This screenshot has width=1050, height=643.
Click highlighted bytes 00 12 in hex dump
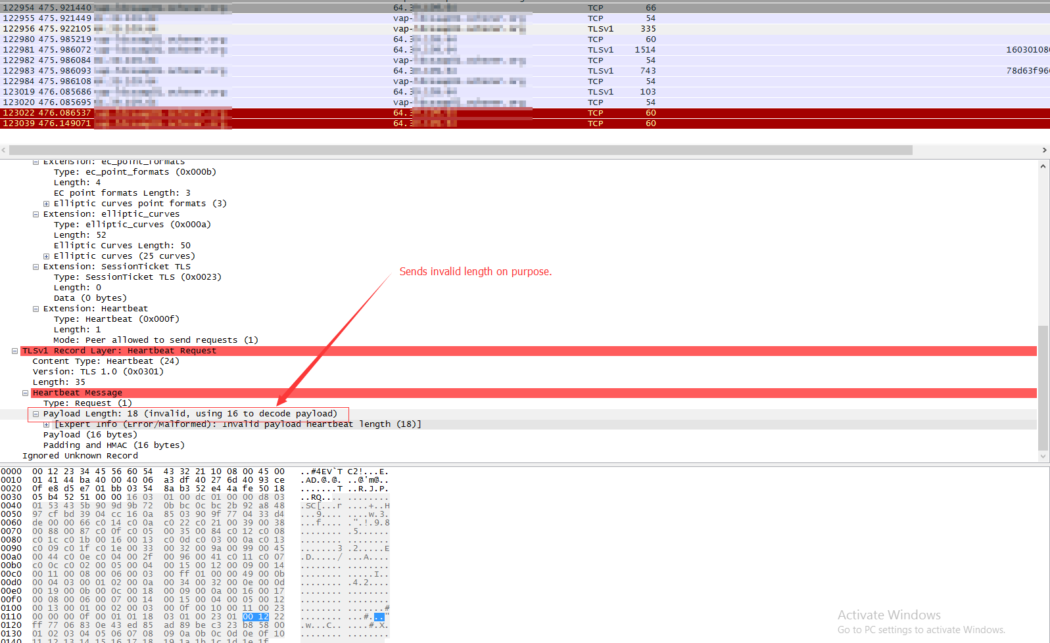coord(256,617)
